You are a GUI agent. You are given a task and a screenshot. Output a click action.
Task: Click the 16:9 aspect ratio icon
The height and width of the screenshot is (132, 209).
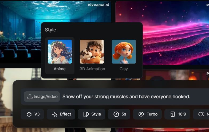click(173, 114)
